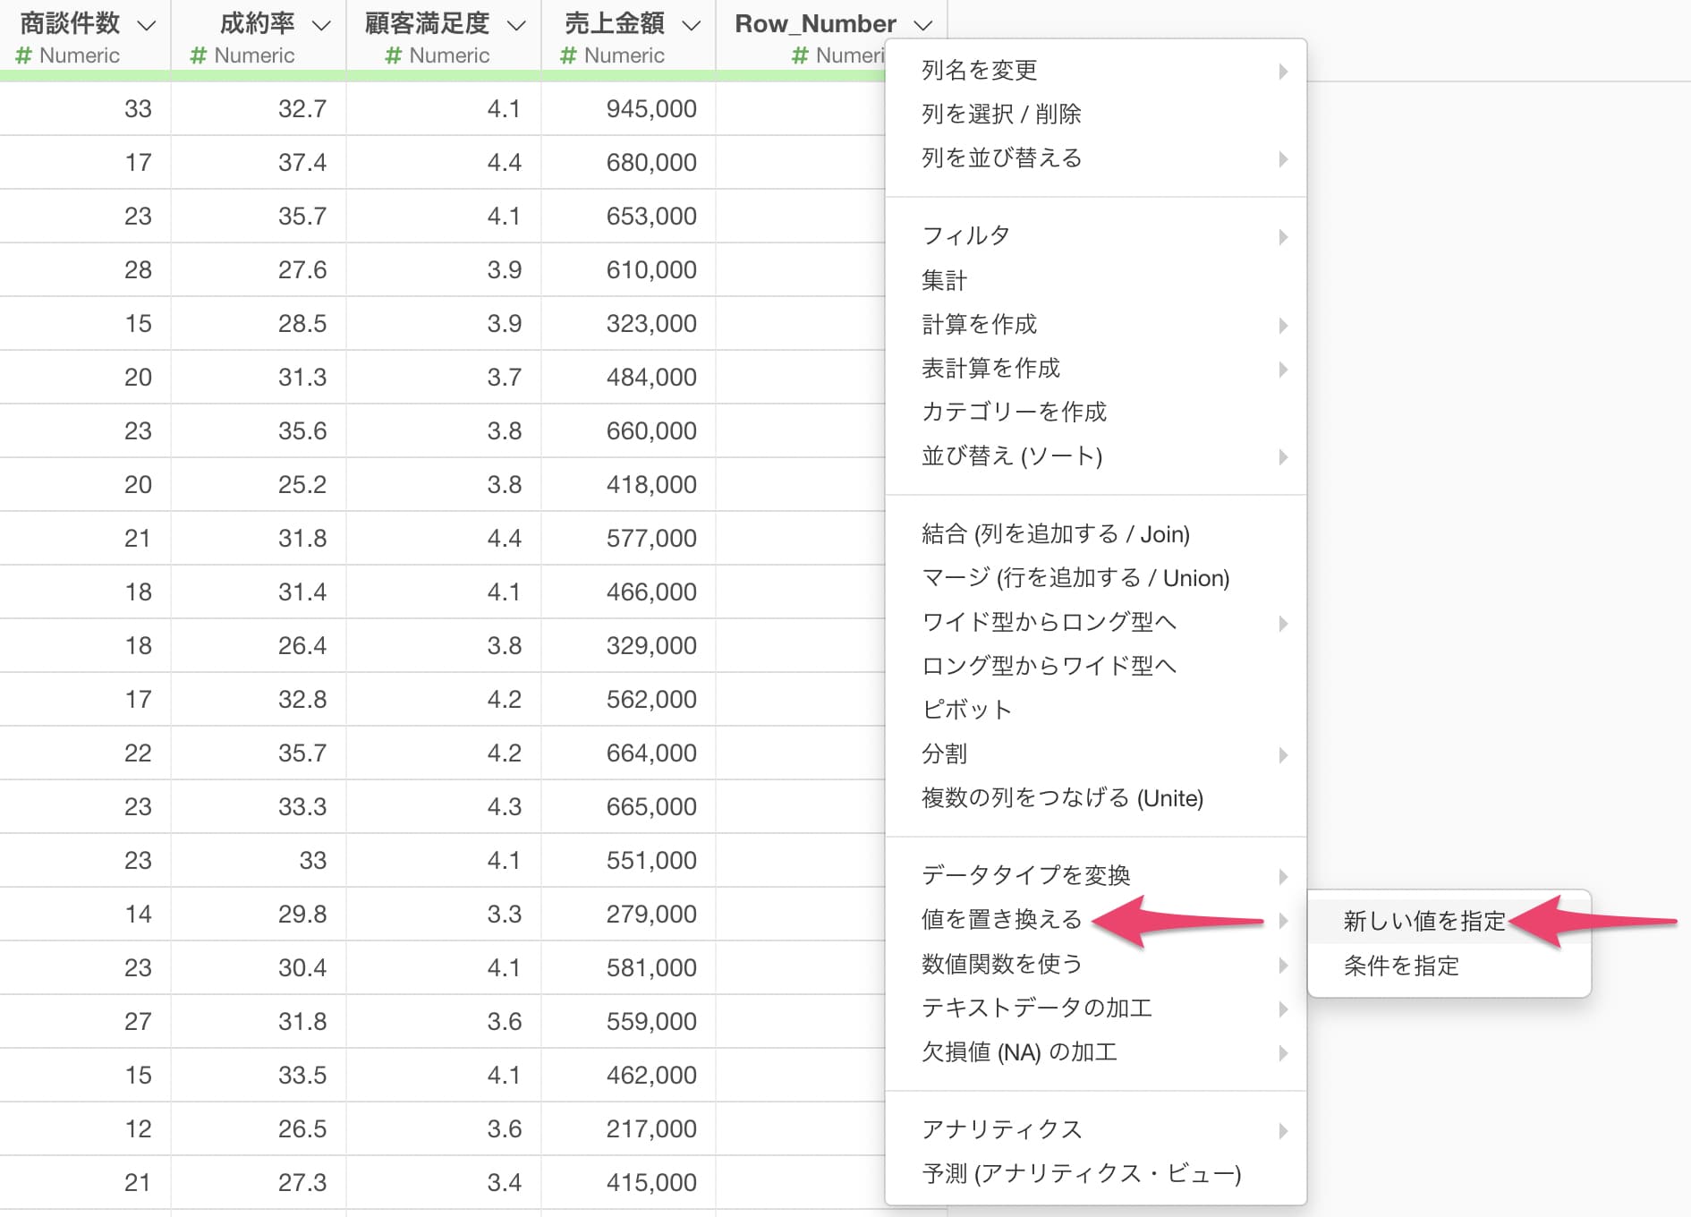Choose 予測 (アナリティクス・ビュー)
1691x1217 pixels.
(x=1096, y=1173)
